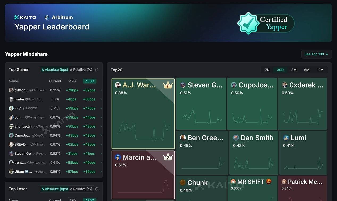Screen dimensions: 337x201
Task: Open the @BFreshHB handle link
Action: click(x=33, y=99)
